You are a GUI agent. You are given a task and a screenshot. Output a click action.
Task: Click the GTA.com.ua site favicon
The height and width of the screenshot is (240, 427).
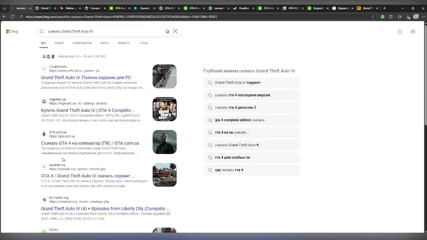(44, 134)
